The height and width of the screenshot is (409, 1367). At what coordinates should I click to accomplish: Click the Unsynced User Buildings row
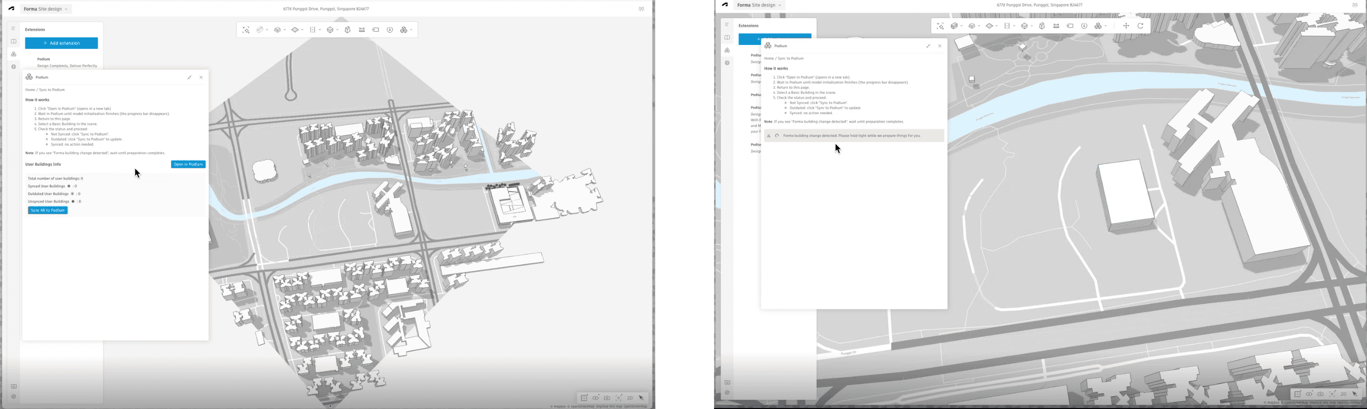[55, 202]
